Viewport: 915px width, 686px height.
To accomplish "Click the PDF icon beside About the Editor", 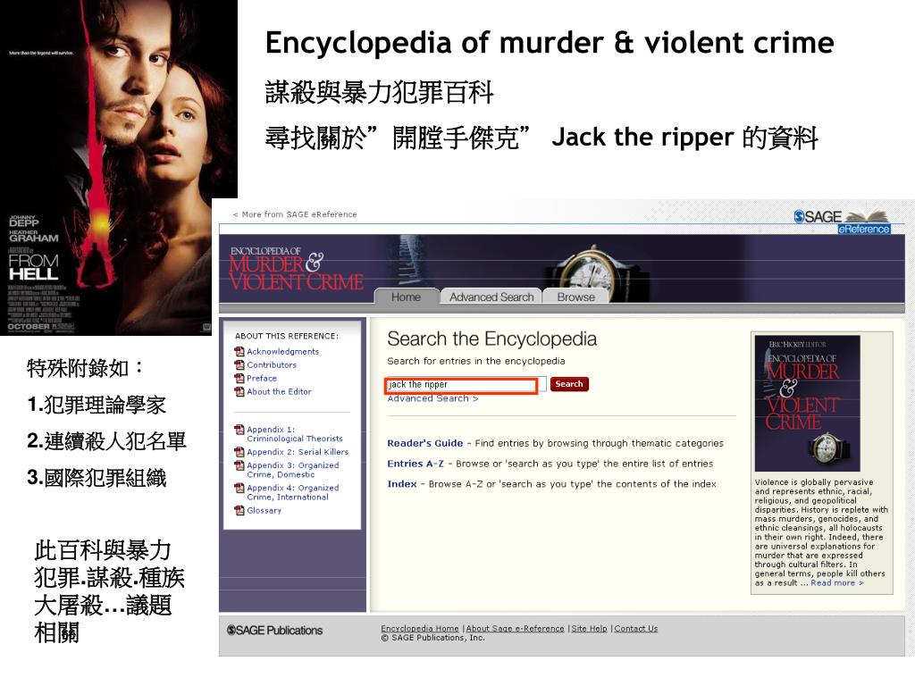I will click(x=239, y=391).
